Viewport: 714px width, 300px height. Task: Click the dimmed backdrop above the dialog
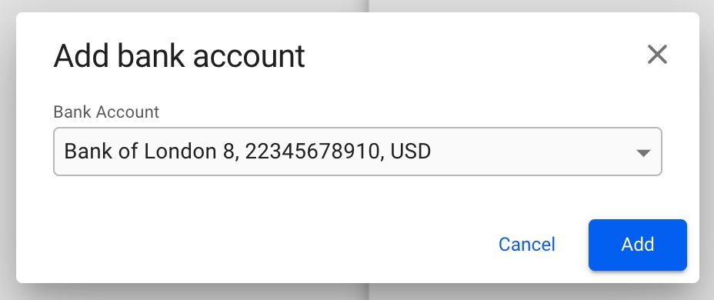click(182, 5)
